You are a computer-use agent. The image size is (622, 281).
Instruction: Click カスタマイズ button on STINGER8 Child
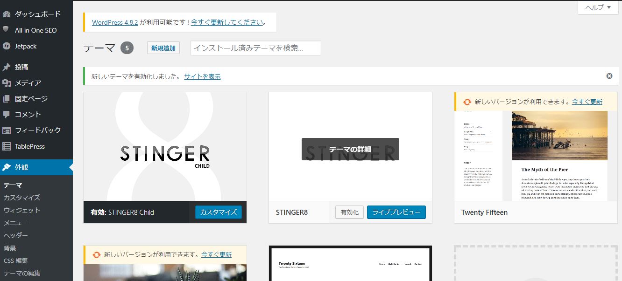coord(219,212)
